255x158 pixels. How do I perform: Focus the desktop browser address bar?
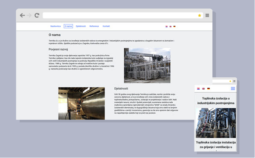123,15
